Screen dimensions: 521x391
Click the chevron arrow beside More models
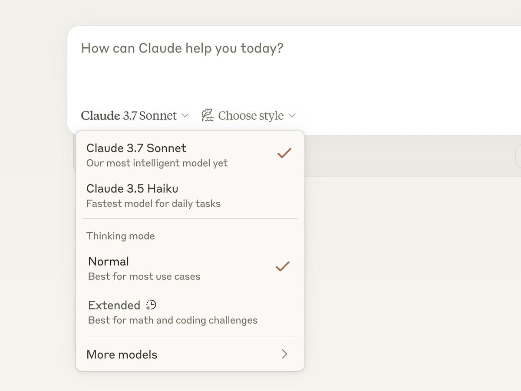pyautogui.click(x=284, y=354)
